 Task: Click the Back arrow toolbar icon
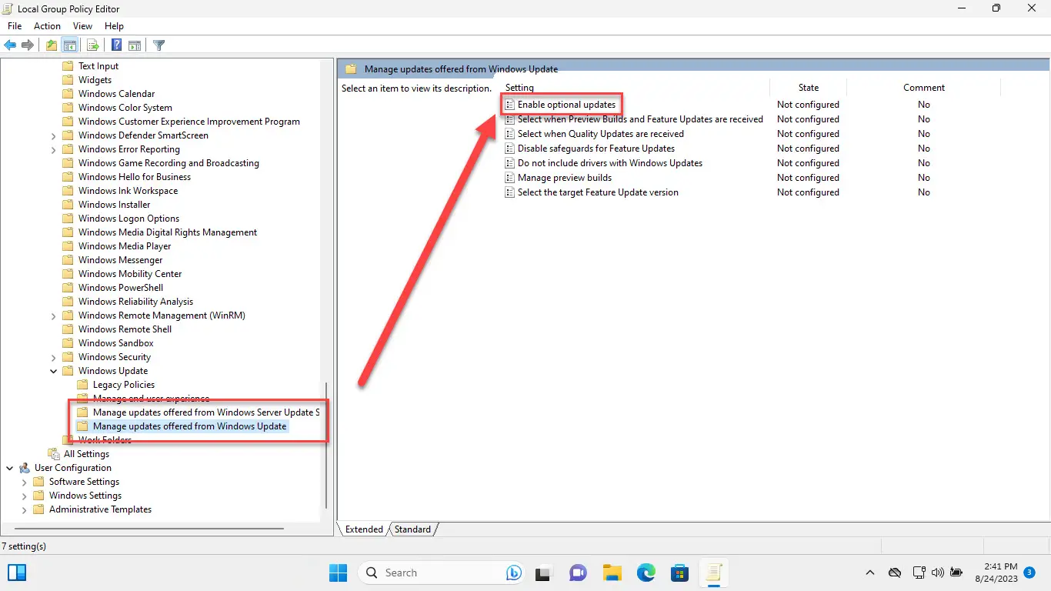coord(11,45)
